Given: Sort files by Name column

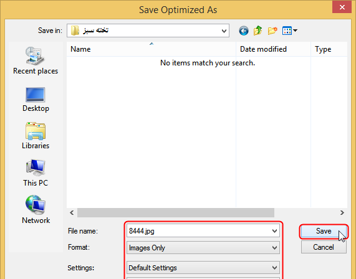Looking at the screenshot, I should click(x=152, y=49).
